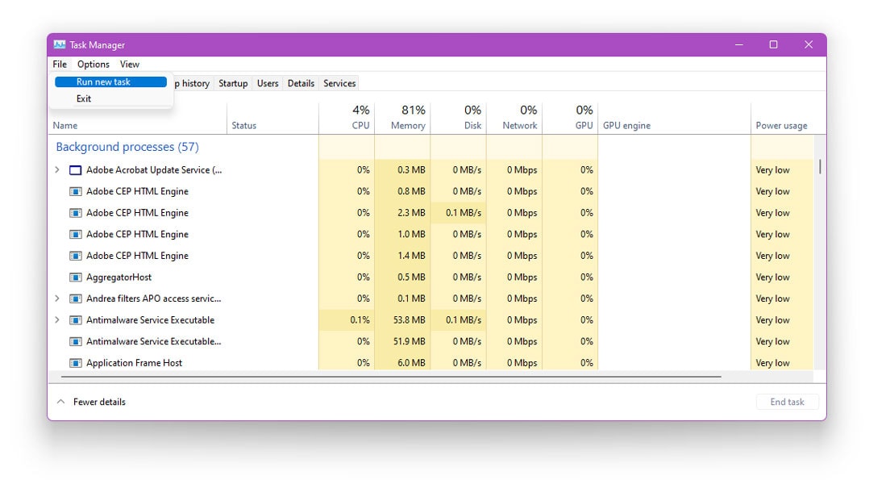Choose Run new task from File menu
This screenshot has width=886, height=484.
[x=110, y=82]
